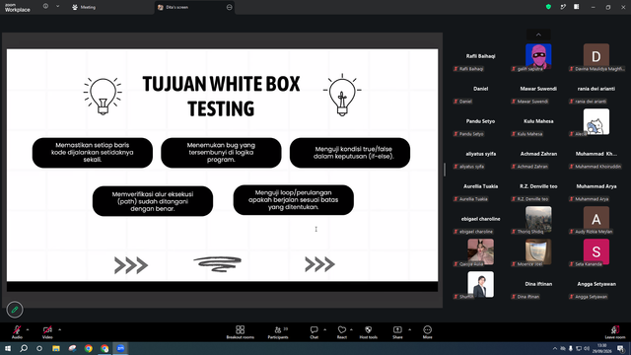Expand video options caret beside Video
631x355 pixels.
pos(59,329)
